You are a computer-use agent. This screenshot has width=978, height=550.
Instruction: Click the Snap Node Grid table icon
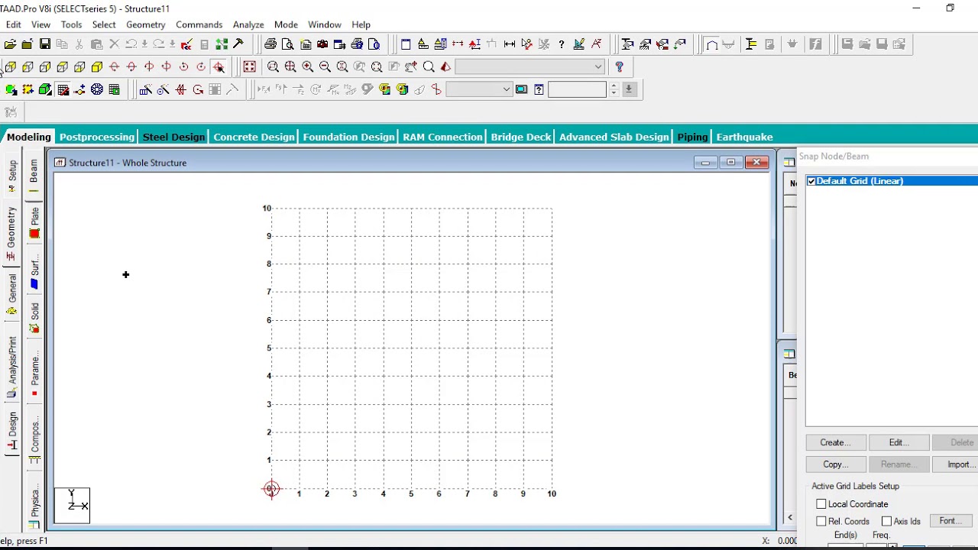(x=63, y=90)
